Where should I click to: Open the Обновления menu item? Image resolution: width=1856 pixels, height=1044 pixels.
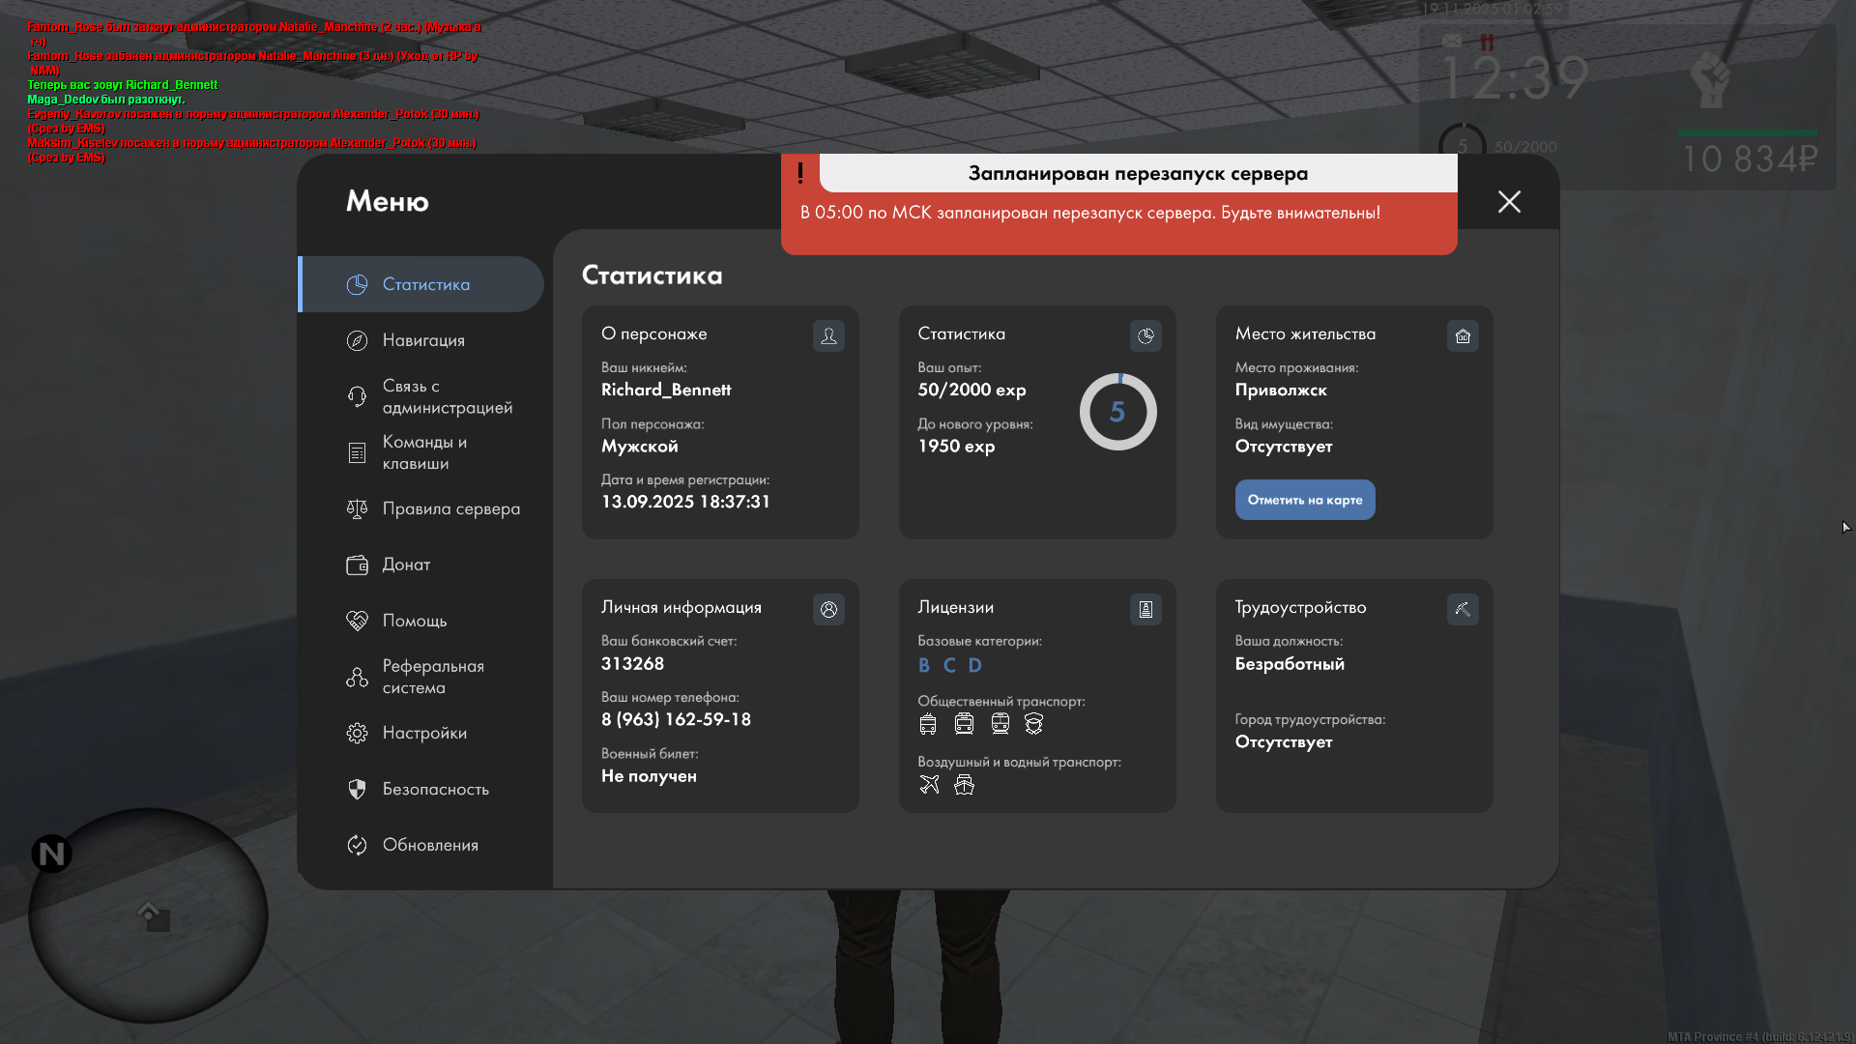(x=430, y=845)
